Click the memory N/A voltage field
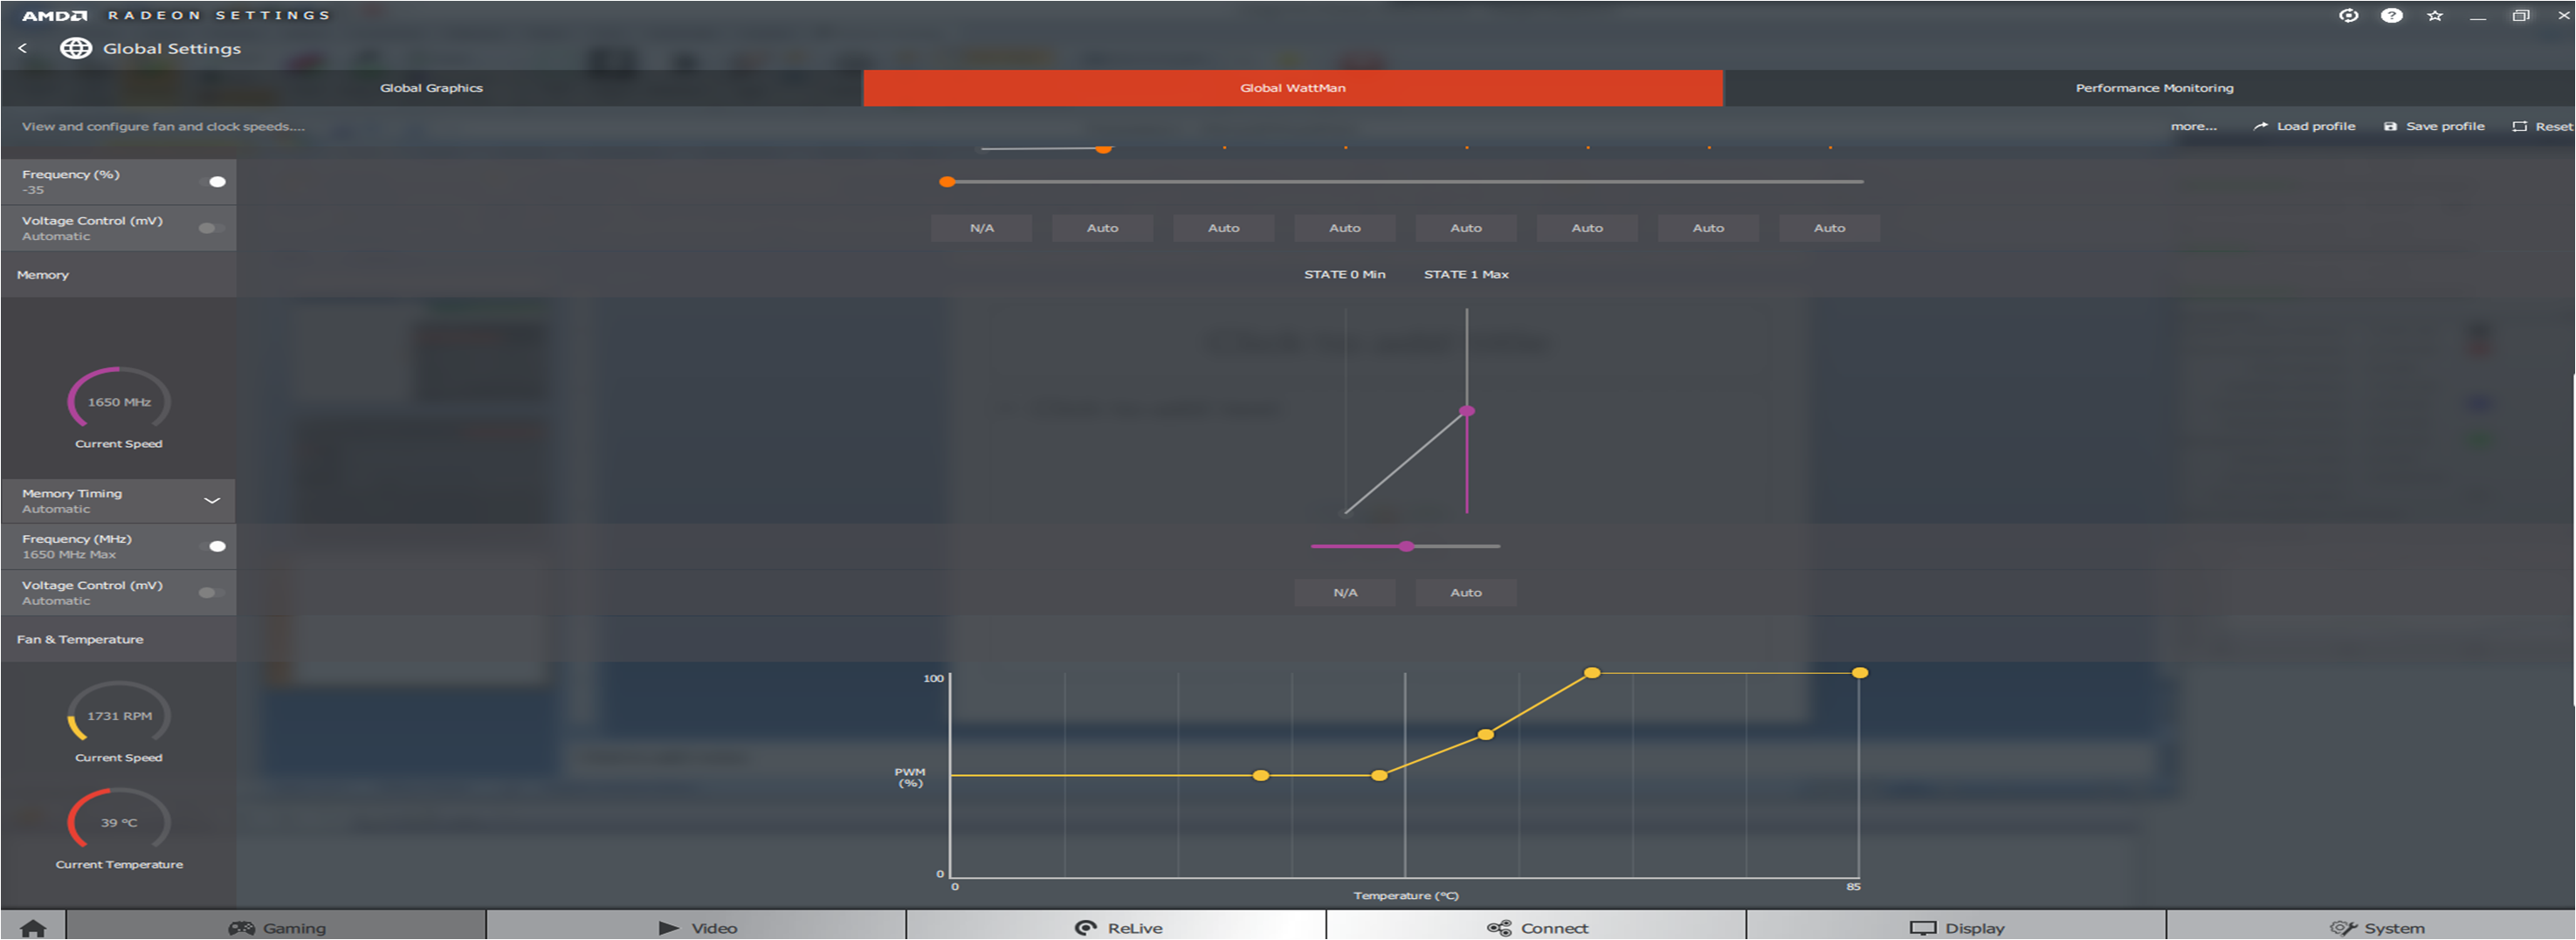 point(1345,592)
